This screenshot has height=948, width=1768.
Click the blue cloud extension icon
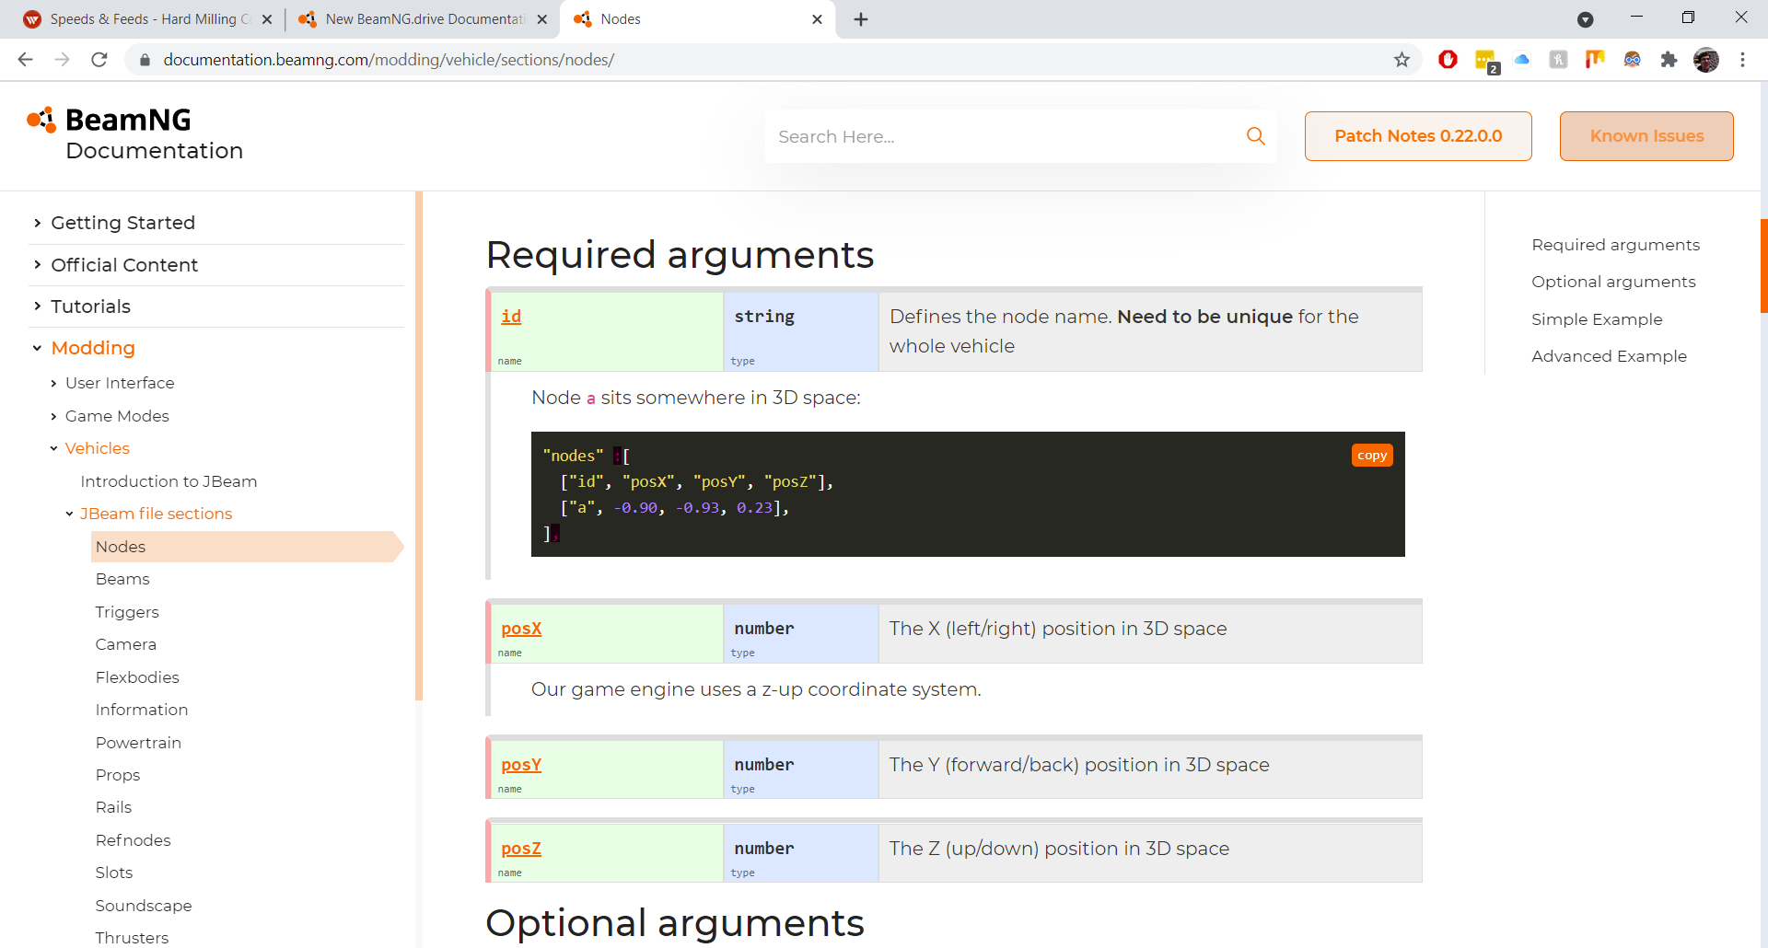pos(1522,60)
